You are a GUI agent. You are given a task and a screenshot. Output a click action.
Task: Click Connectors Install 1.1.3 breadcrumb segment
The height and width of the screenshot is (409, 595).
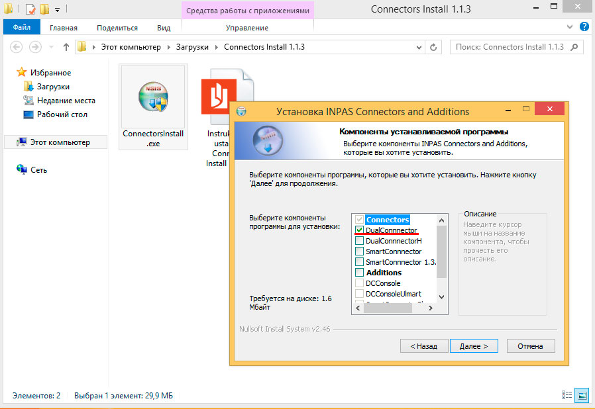264,47
